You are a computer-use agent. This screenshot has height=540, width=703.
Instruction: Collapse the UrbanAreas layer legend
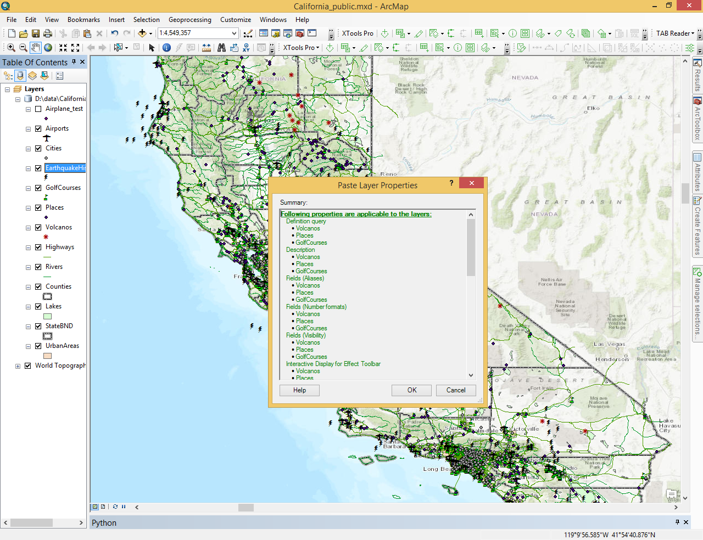[x=28, y=346]
